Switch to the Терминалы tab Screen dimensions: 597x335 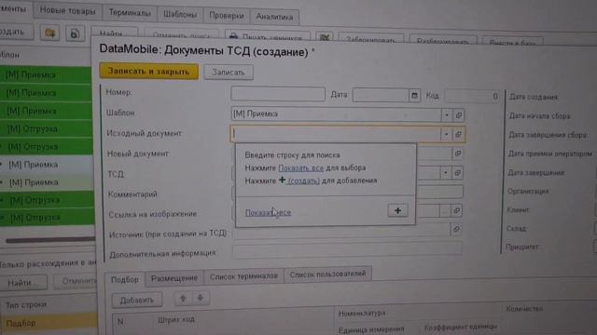[x=130, y=12]
